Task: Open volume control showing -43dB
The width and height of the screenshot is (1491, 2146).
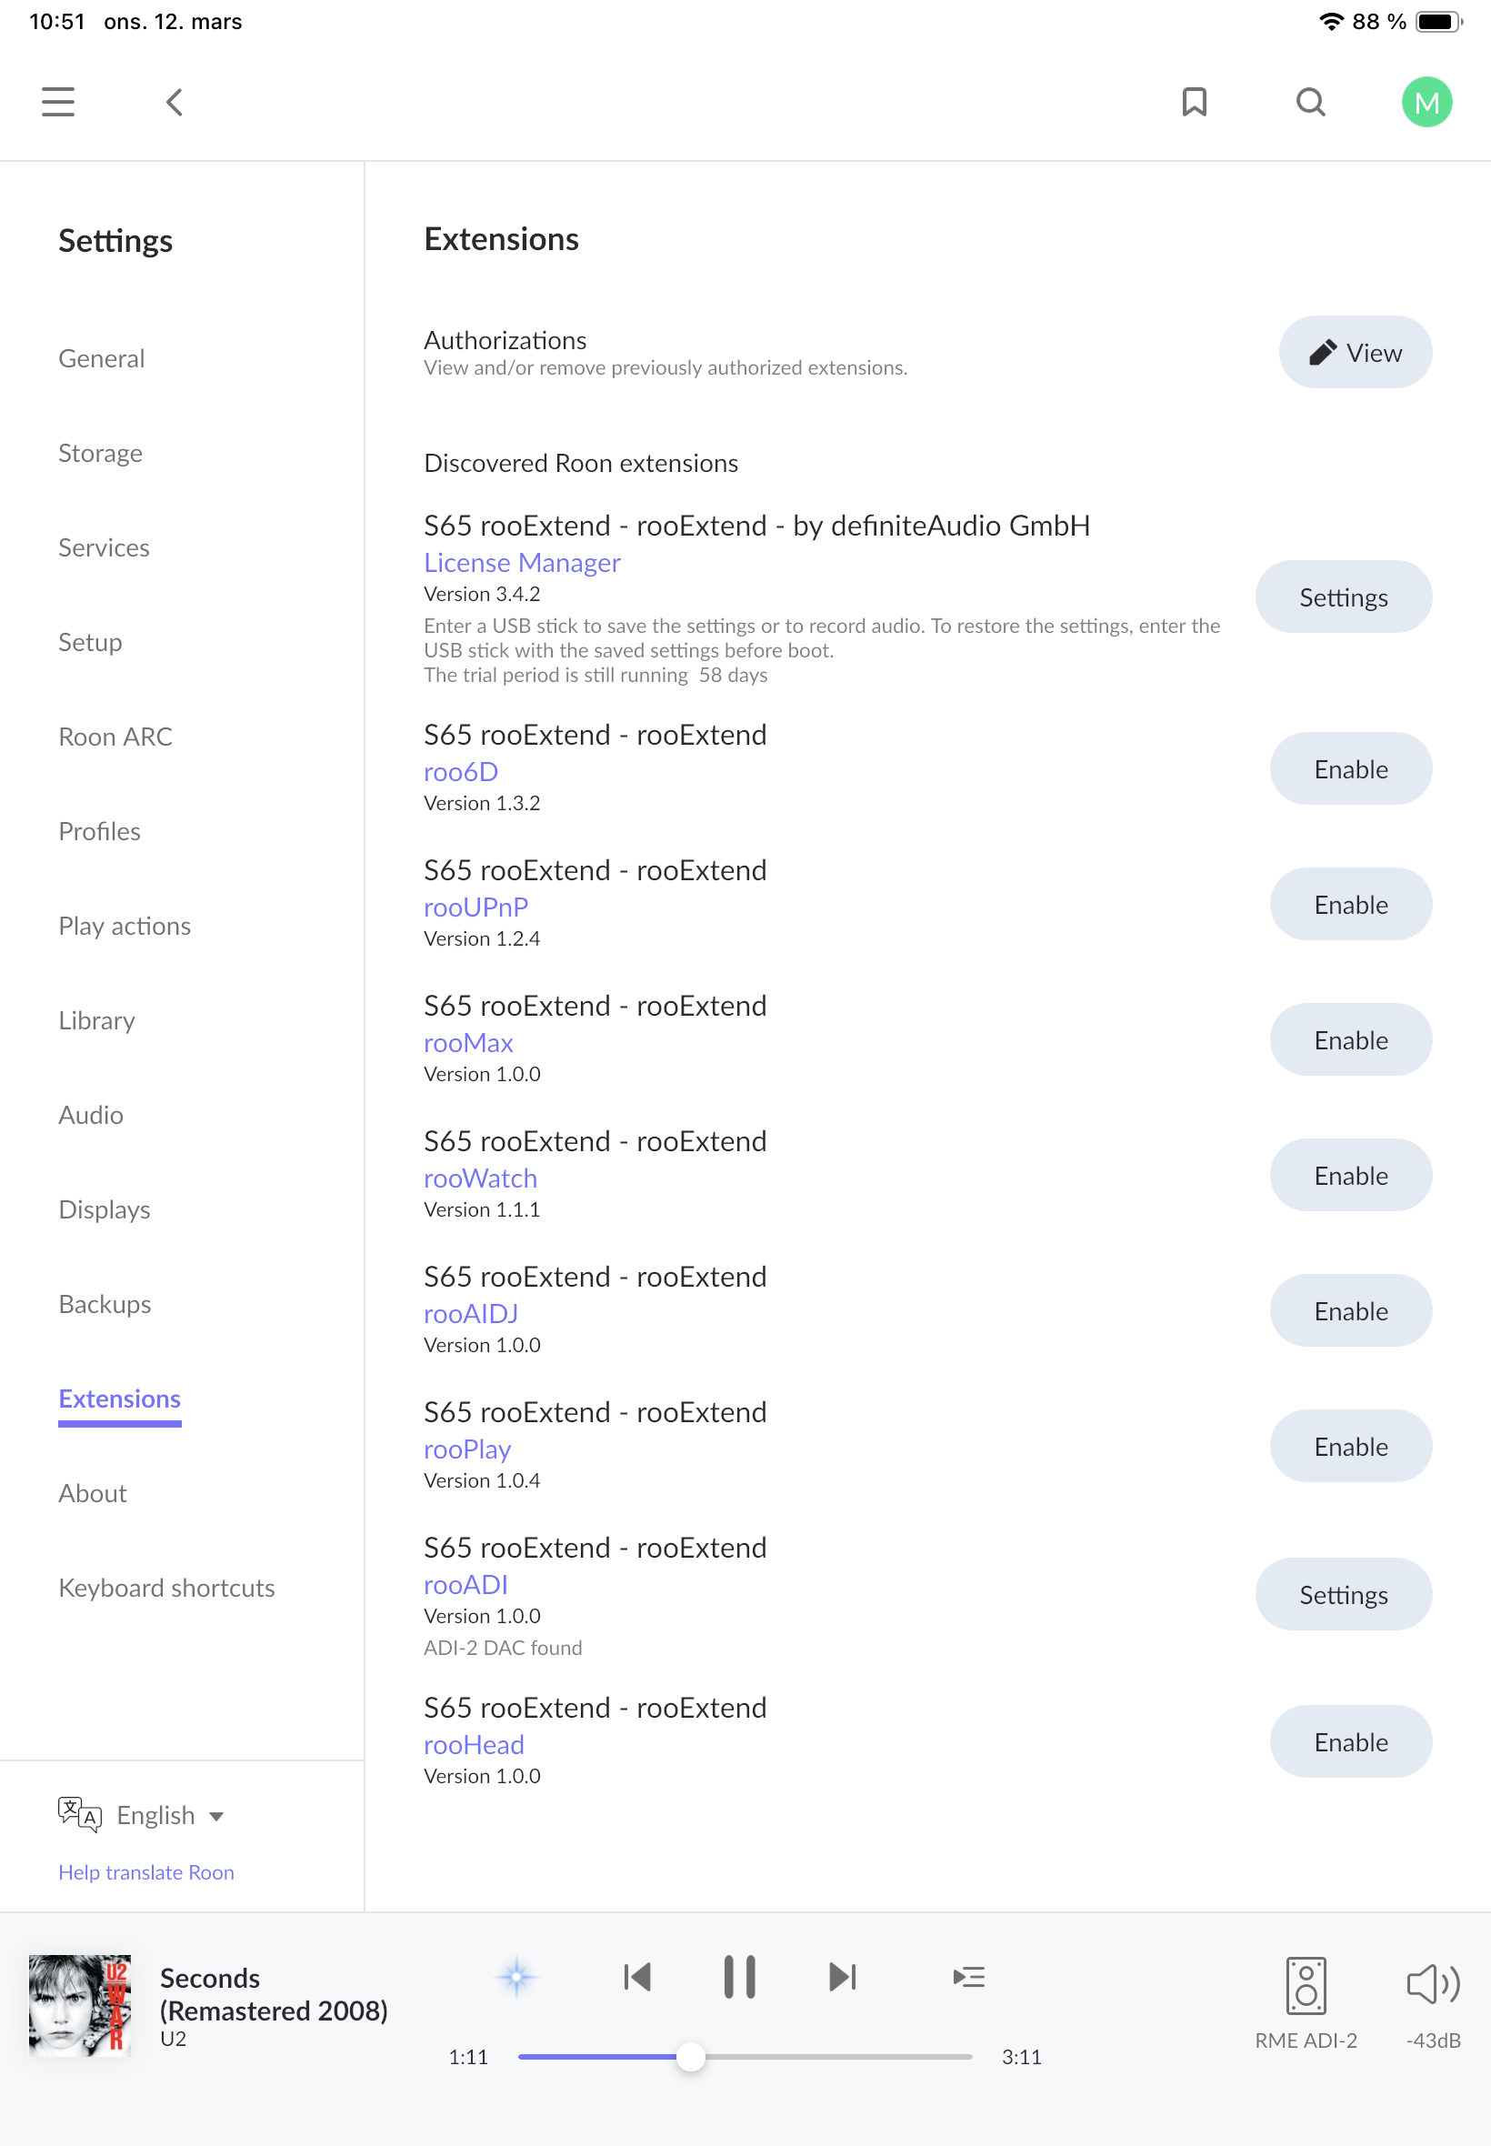Action: point(1433,1983)
